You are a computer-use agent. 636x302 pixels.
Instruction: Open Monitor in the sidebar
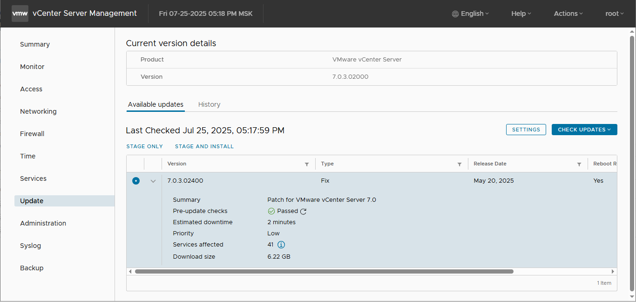coord(32,67)
